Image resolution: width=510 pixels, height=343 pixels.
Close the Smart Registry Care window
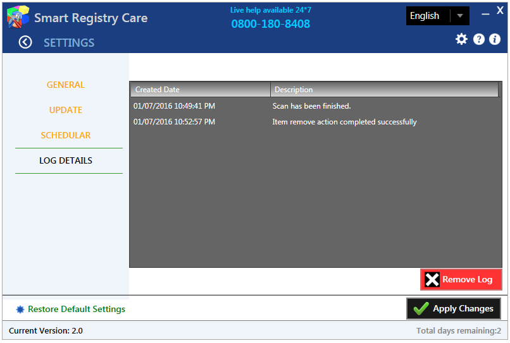[500, 11]
